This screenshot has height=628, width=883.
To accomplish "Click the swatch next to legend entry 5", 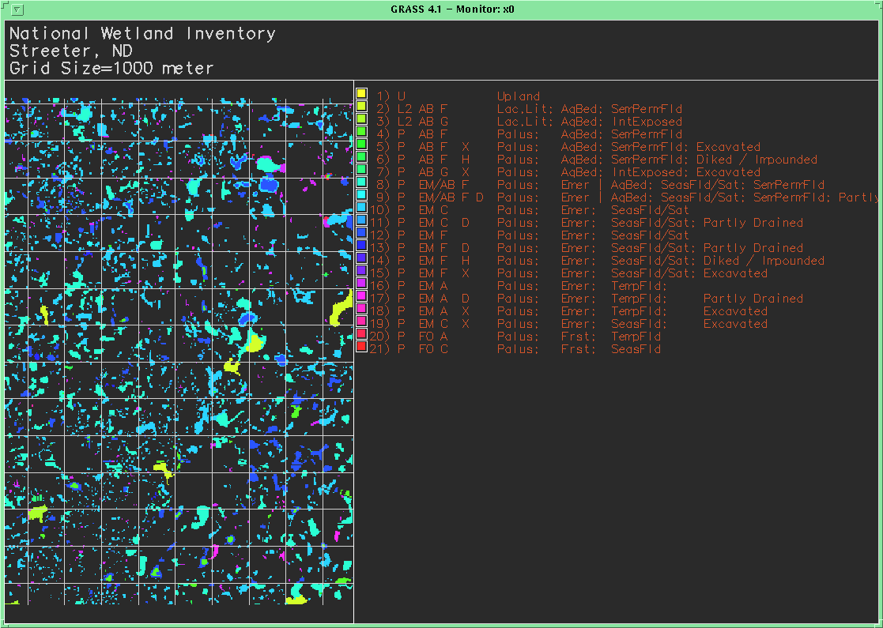I will coord(361,145).
